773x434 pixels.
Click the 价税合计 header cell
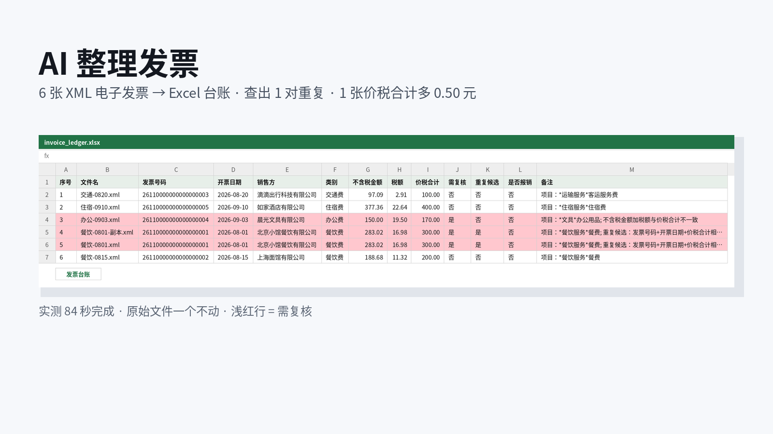pyautogui.click(x=428, y=182)
